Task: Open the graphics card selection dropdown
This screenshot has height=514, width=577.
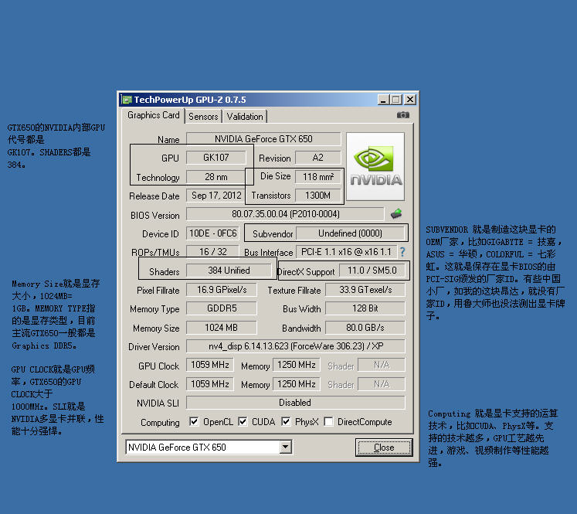Action: tap(285, 448)
